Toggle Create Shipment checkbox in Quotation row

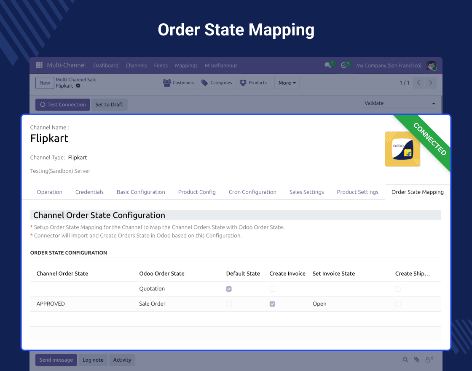point(398,289)
